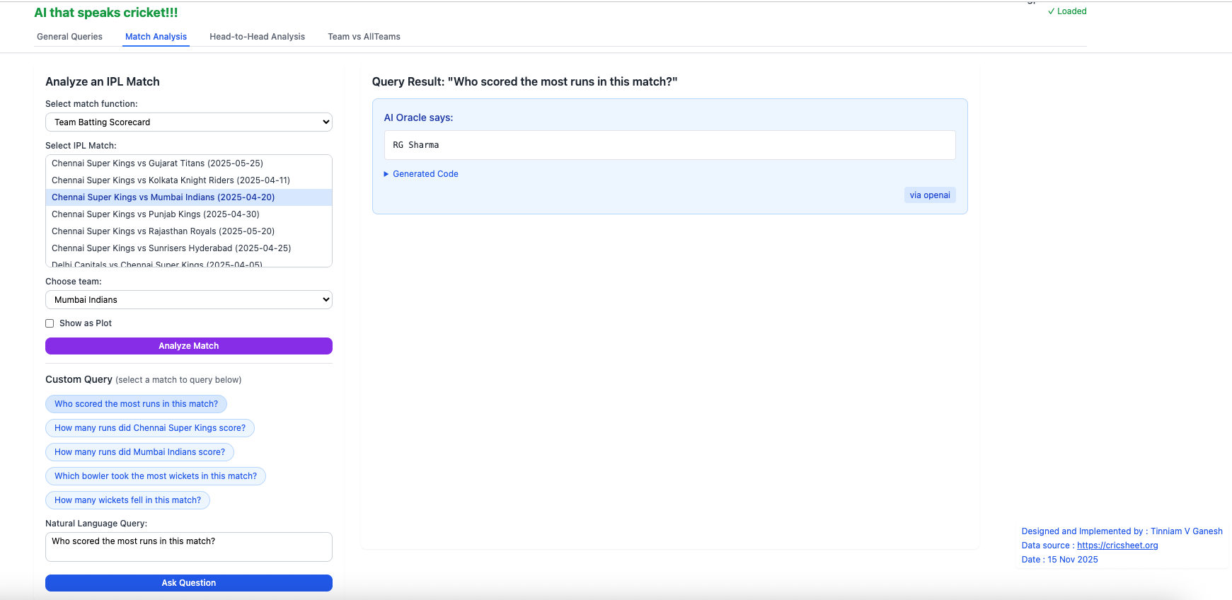Select Chennai Super Kings vs Kolkata Knight Riders

coord(171,180)
